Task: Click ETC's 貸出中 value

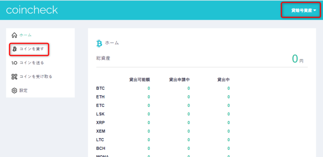Action: (x=229, y=105)
